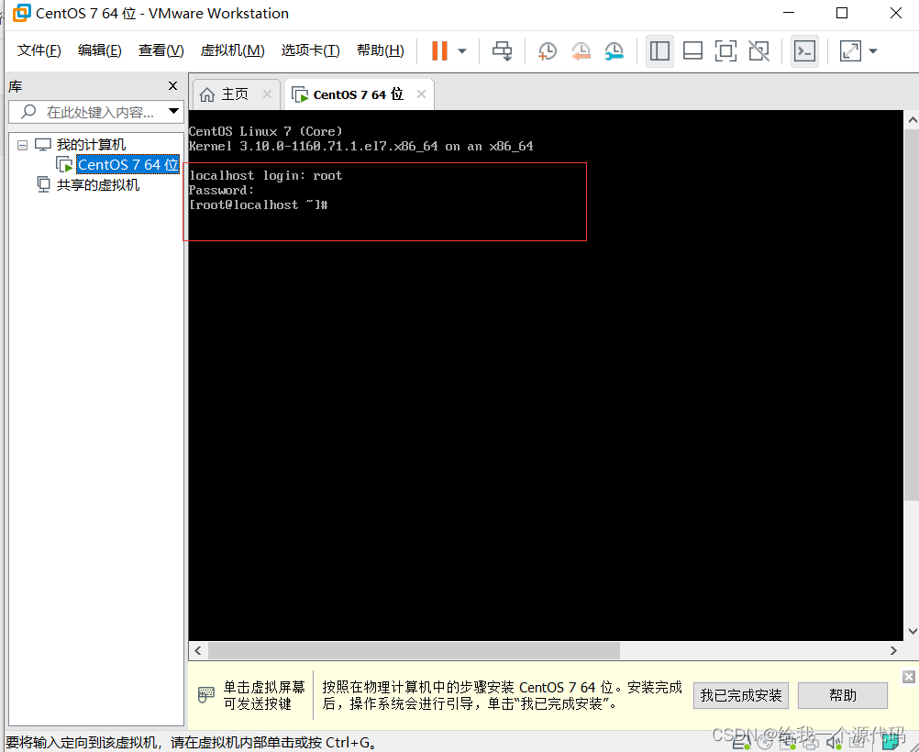
Task: Open the library search filter dropdown
Action: click(173, 111)
